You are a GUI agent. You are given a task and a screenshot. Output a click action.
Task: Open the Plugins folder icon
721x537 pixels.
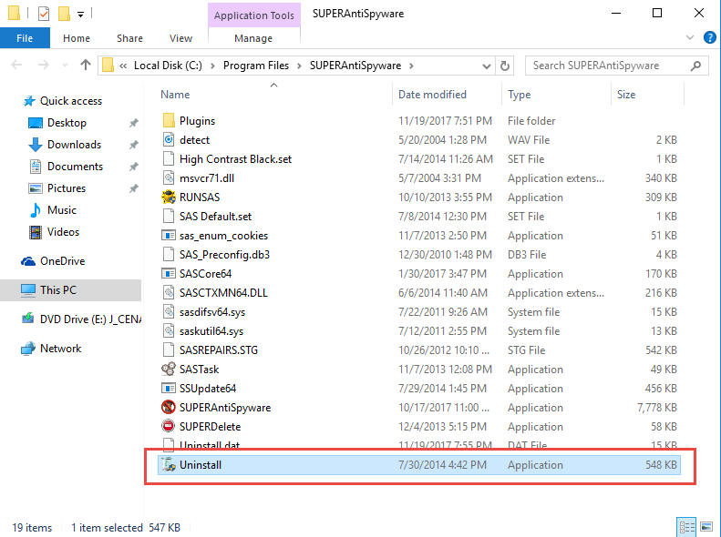pyautogui.click(x=169, y=121)
